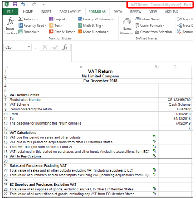Image resolution: width=196 pixels, height=198 pixels.
Task: Click the 'Registration Number' label cell
Action: coord(81,100)
